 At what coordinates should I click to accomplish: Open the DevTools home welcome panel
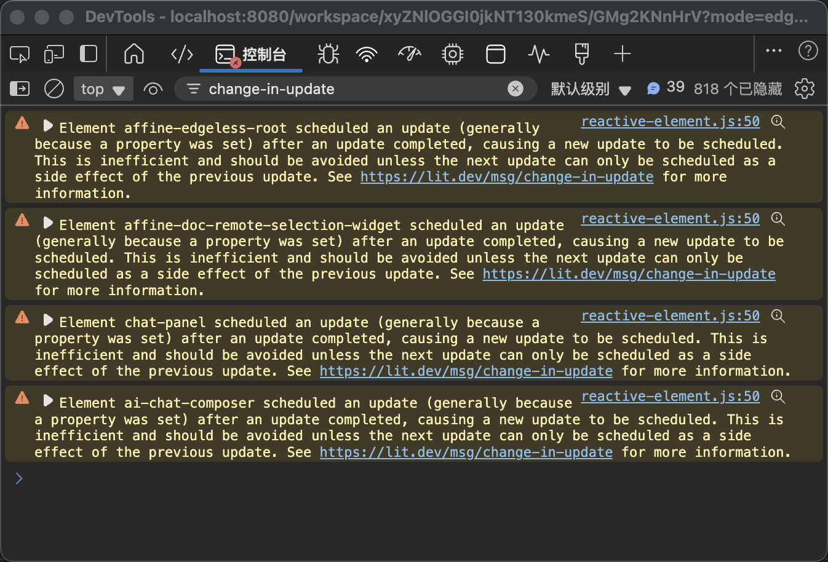(133, 54)
